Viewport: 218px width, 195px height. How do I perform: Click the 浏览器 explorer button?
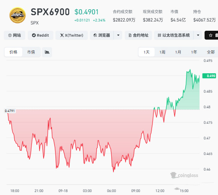coord(102,35)
